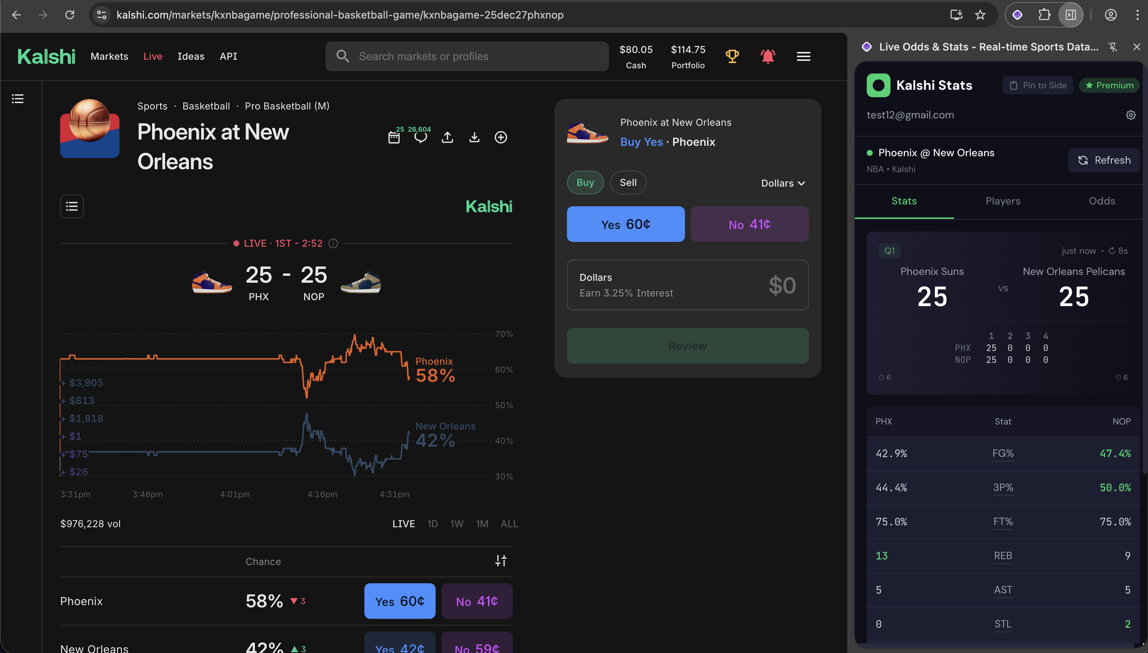This screenshot has height=653, width=1148.
Task: Switch to the Players tab in Kalshi Stats
Action: (x=1003, y=201)
